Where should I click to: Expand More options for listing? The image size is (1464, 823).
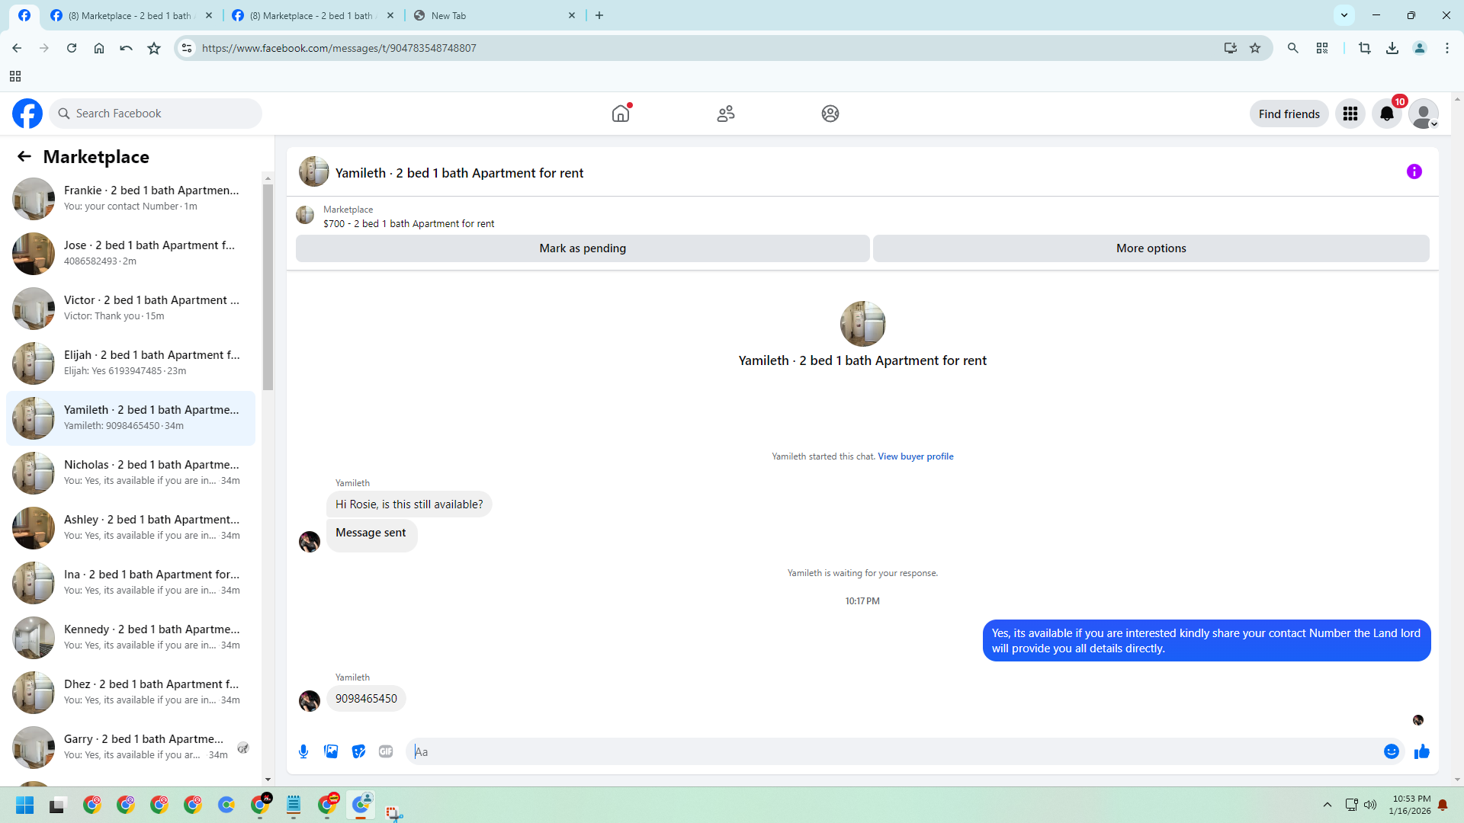click(1151, 248)
